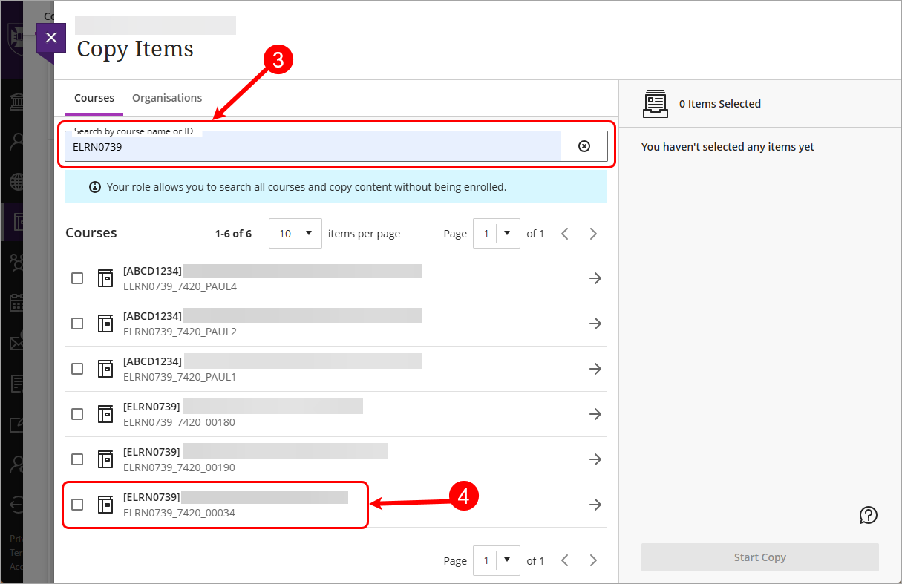This screenshot has width=902, height=584.
Task: Click the Courses list heading
Action: click(x=91, y=233)
